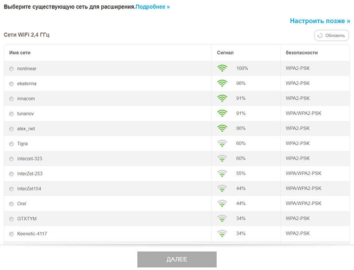Viewport: 354px width, 270px height.
Task: Click the signal icon for nonlinear
Action: [x=222, y=68]
